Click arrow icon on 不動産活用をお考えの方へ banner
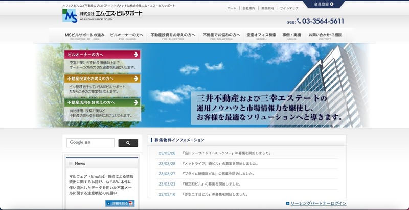Image resolution: width=409 pixels, height=210 pixels. pyautogui.click(x=135, y=102)
